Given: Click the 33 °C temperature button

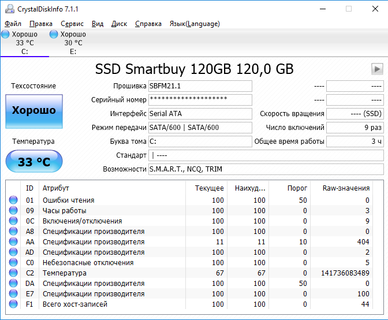Looking at the screenshot, I should tap(34, 161).
